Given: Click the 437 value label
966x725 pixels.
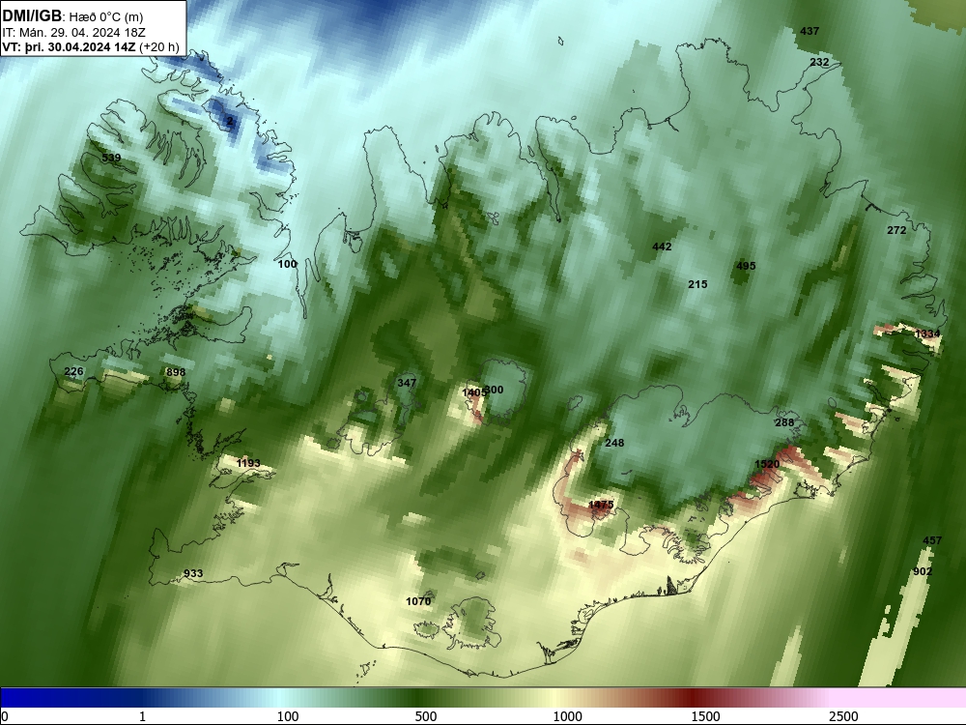Looking at the screenshot, I should [x=809, y=31].
